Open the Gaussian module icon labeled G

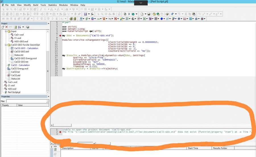(133, 19)
